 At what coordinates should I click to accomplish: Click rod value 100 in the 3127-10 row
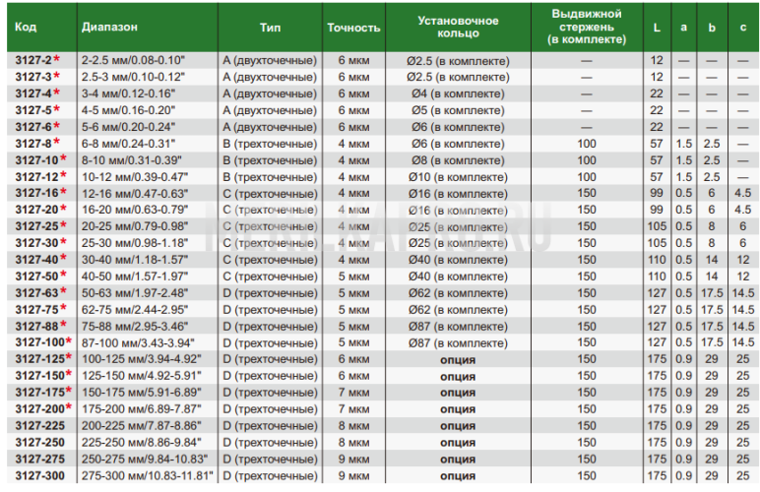coord(587,159)
